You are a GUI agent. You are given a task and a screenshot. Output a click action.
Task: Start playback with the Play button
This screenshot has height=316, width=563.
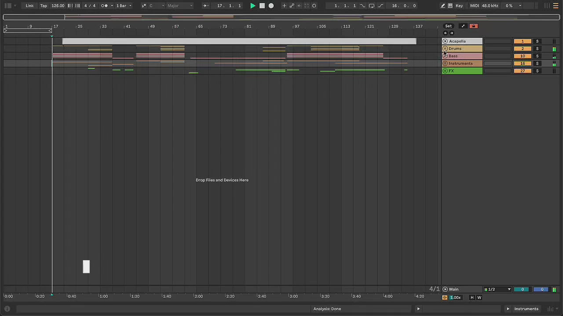tap(252, 6)
